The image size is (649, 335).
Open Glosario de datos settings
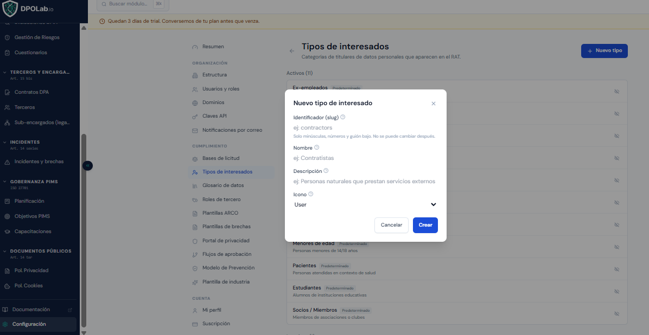(x=231, y=185)
